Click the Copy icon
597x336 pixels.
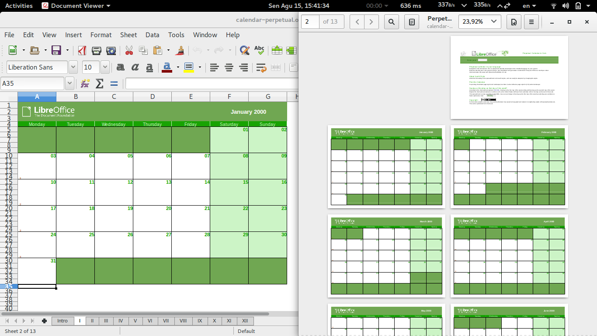tap(143, 50)
